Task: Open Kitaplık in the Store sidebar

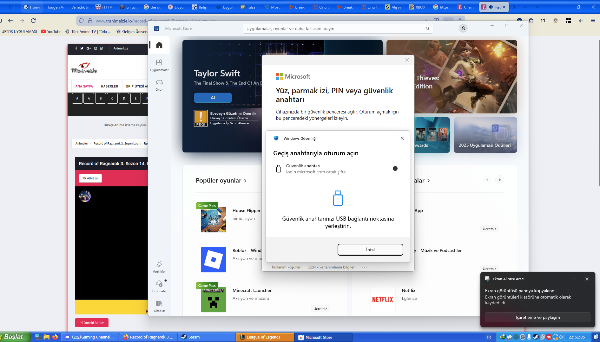Action: click(x=159, y=306)
